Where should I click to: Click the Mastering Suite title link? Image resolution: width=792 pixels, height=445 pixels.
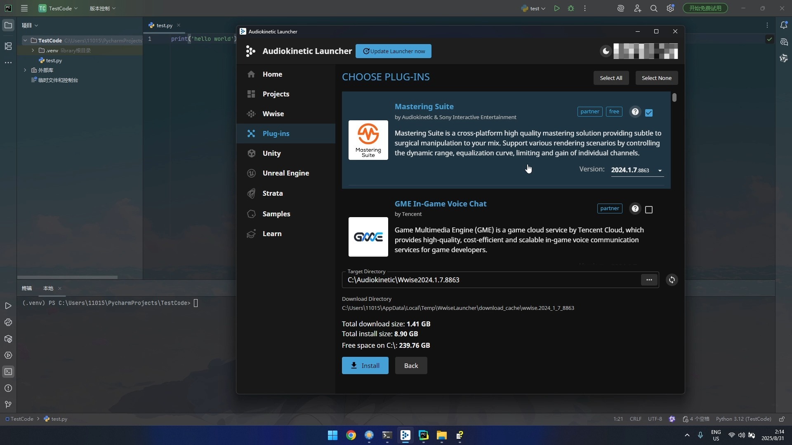pyautogui.click(x=424, y=106)
